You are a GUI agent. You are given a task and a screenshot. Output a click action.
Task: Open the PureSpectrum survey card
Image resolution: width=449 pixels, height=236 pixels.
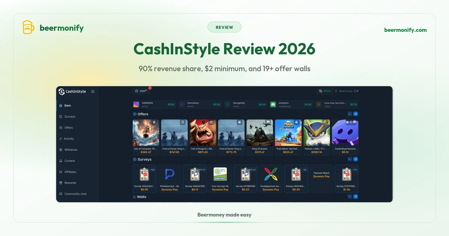click(x=271, y=179)
